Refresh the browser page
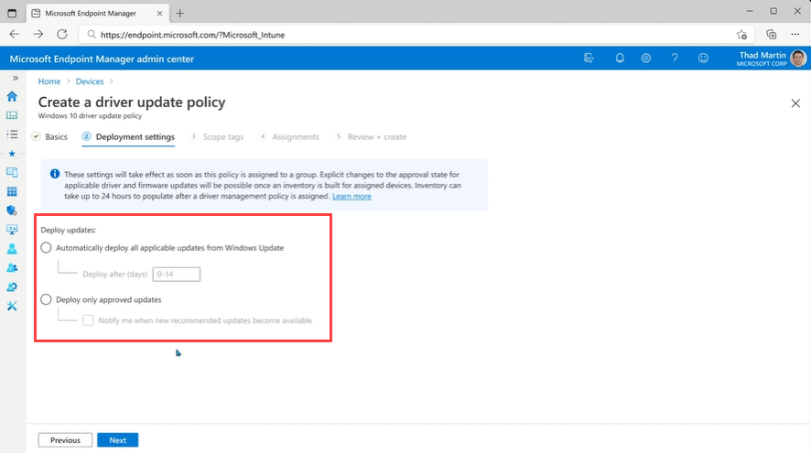This screenshot has height=453, width=811. (x=62, y=34)
